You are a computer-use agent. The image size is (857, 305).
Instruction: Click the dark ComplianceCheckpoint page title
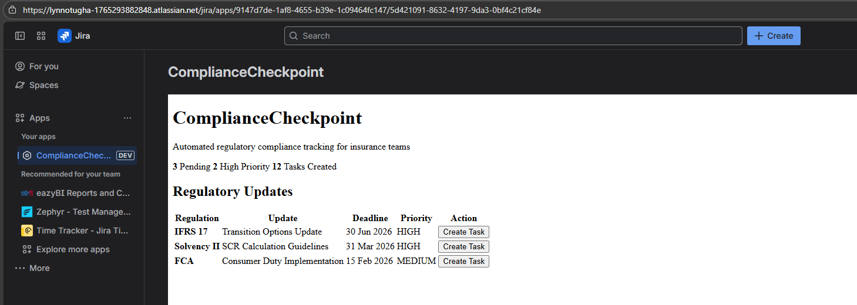(x=246, y=72)
